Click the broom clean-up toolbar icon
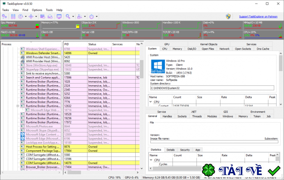The image size is (284, 180). (x=80, y=17)
